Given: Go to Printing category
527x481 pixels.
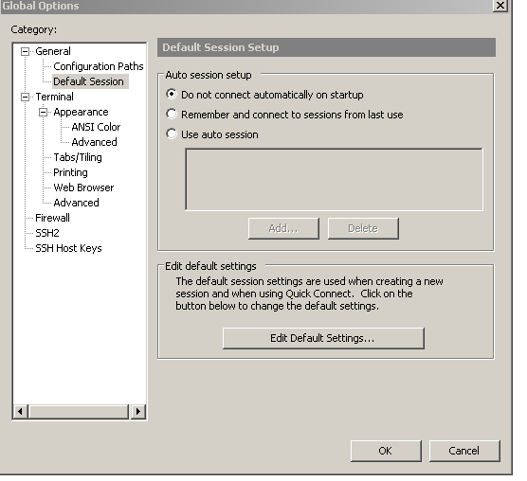Looking at the screenshot, I should (x=70, y=172).
